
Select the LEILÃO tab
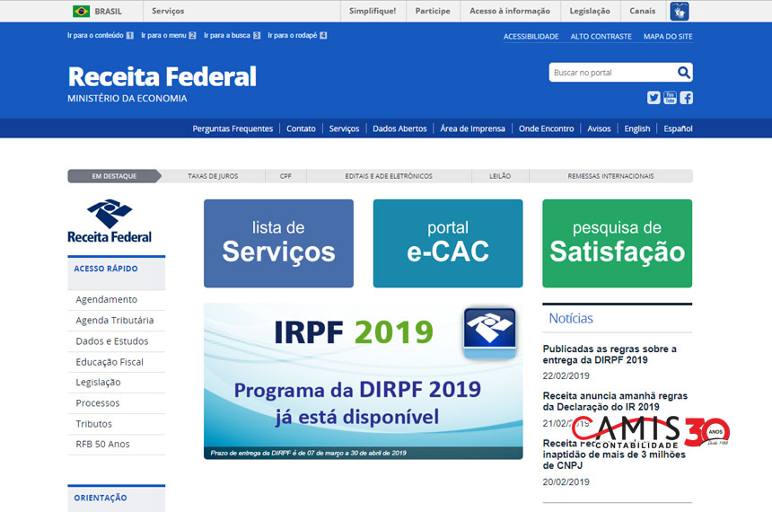(500, 176)
